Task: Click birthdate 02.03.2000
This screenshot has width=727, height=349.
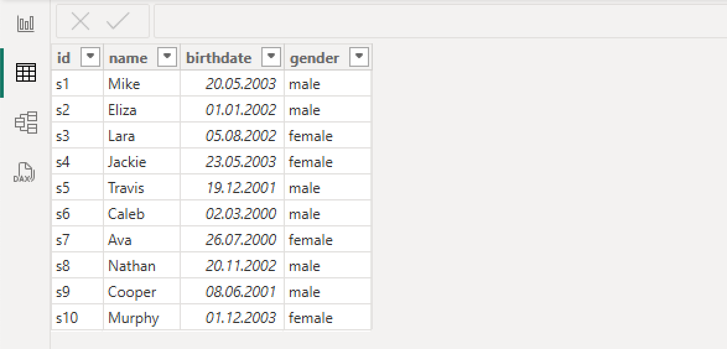Action: (232, 213)
